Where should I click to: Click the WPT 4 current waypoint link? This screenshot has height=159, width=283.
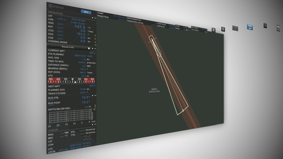(92, 53)
